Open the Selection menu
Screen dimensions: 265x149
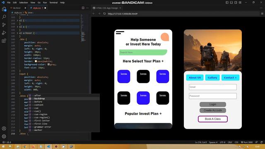[24, 2]
